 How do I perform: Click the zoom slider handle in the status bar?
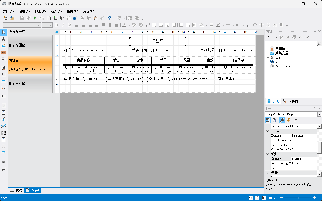[298, 198]
